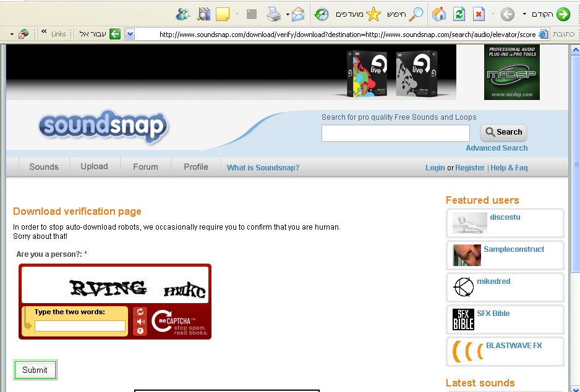This screenshot has width=580, height=392.
Task: Click the BLASTWAVE FX orange logo thumbnail
Action: 468,351
